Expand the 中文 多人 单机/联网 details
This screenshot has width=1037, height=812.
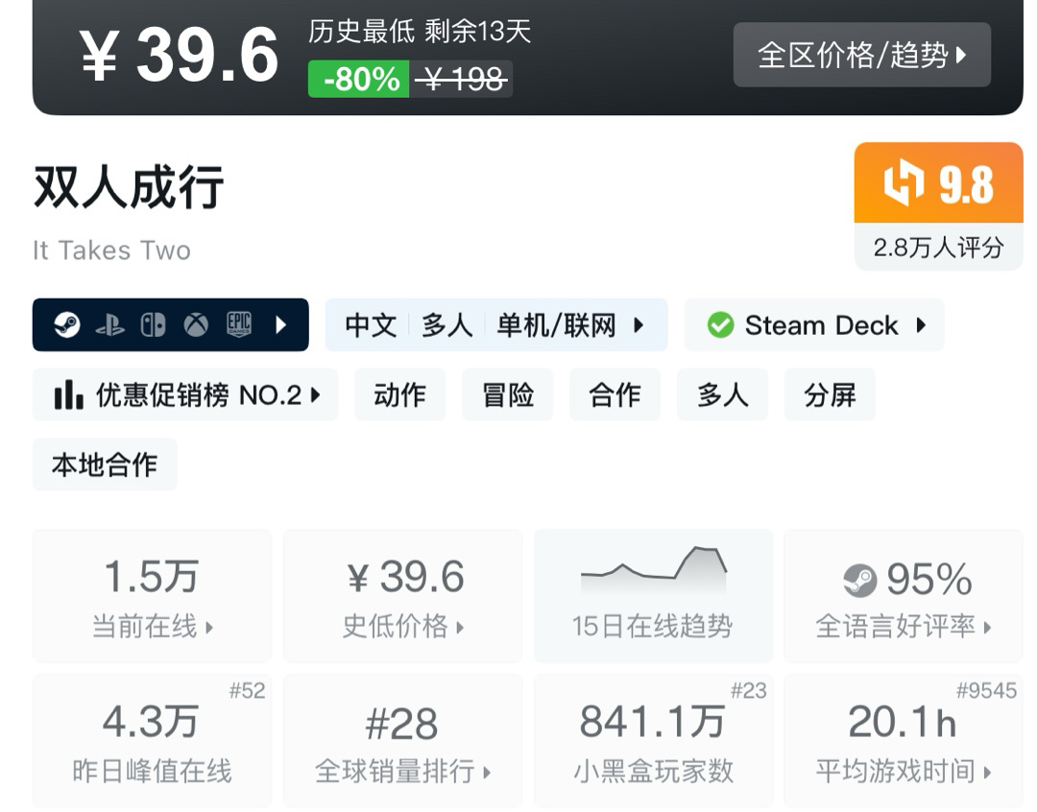pyautogui.click(x=495, y=325)
